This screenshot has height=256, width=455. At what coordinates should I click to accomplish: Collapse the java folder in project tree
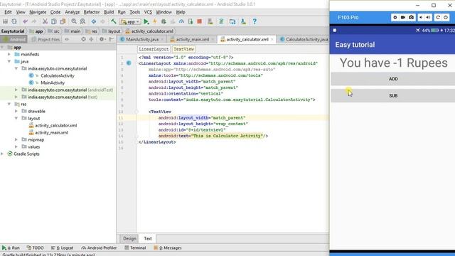click(9, 61)
